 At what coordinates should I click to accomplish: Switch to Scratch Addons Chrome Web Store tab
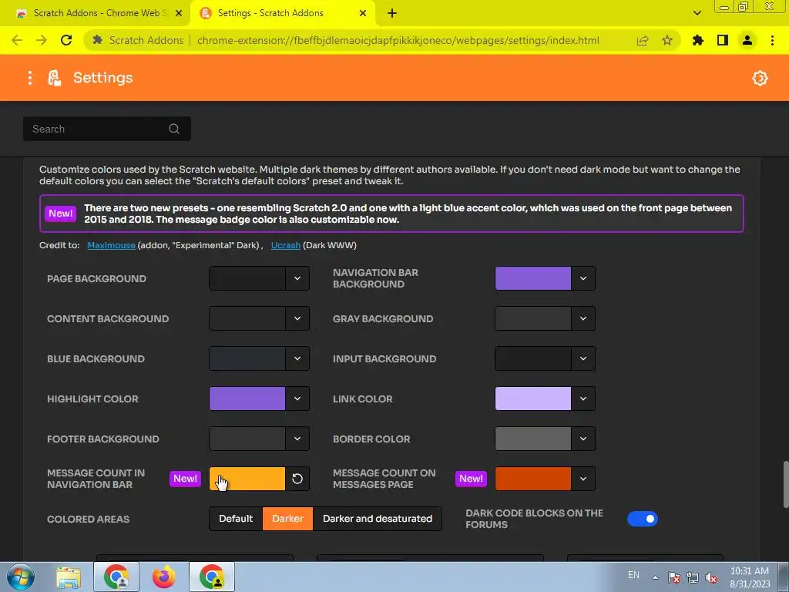pyautogui.click(x=99, y=13)
